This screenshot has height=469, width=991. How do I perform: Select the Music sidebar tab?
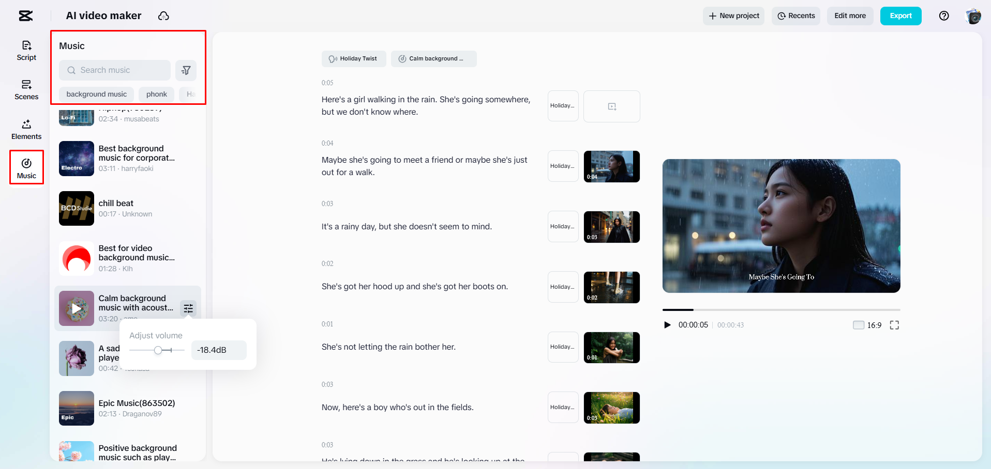click(x=26, y=168)
